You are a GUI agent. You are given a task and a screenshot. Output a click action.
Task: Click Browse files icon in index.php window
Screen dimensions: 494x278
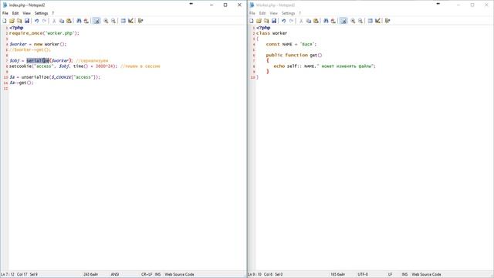click(19, 21)
